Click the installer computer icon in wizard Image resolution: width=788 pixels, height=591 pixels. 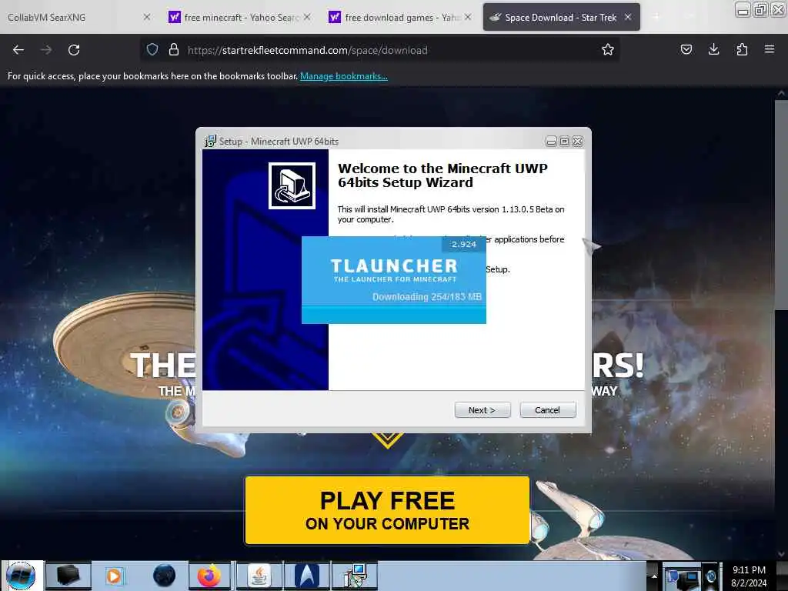pos(292,185)
